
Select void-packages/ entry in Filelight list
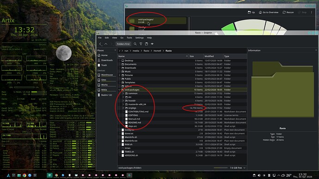coord(157,21)
